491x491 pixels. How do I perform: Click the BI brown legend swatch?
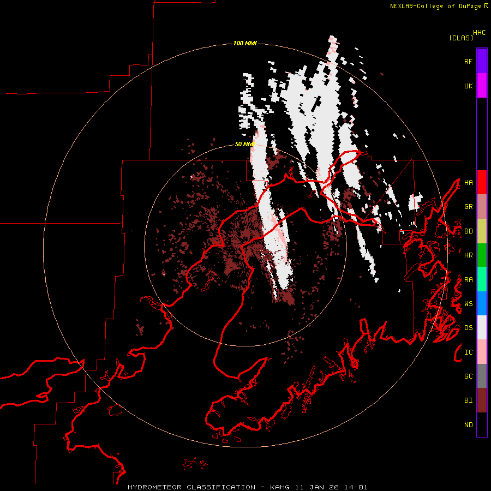click(482, 400)
